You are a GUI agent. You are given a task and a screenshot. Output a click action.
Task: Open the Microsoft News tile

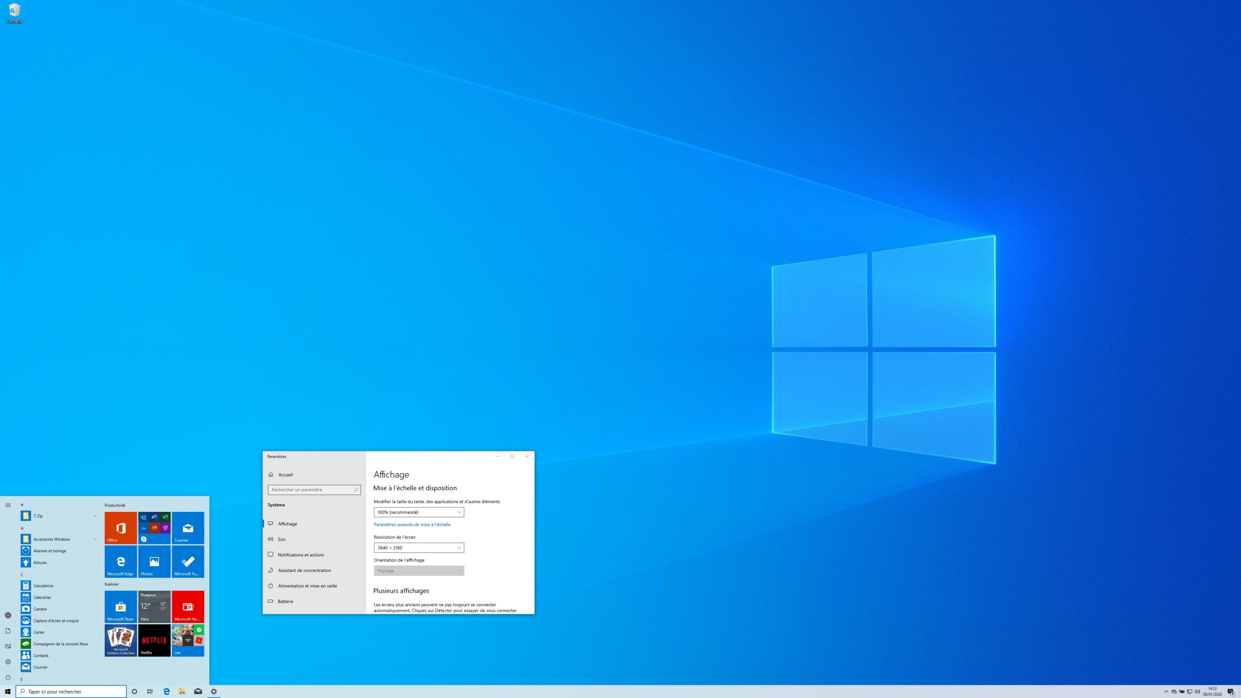(x=188, y=606)
